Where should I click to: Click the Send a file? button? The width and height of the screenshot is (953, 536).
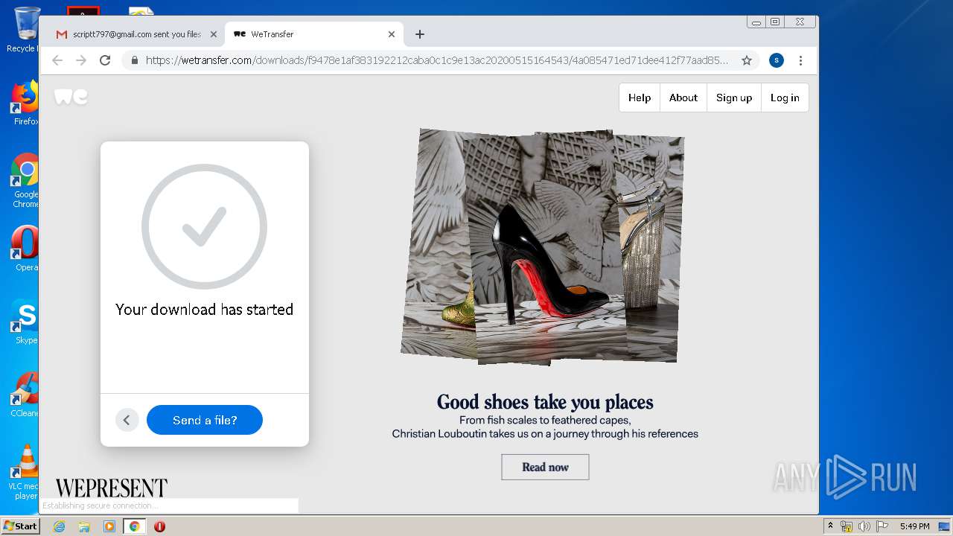point(205,420)
